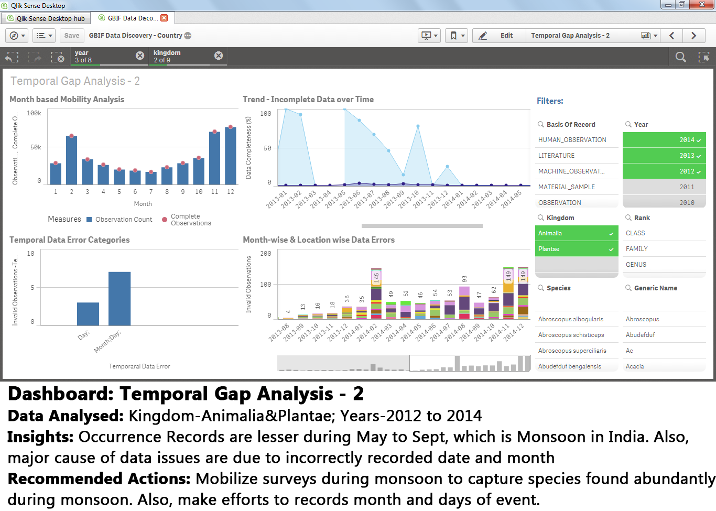Click the Trend chart horizontal scrollbar
Image resolution: width=716 pixels, height=511 pixels.
pos(422,226)
